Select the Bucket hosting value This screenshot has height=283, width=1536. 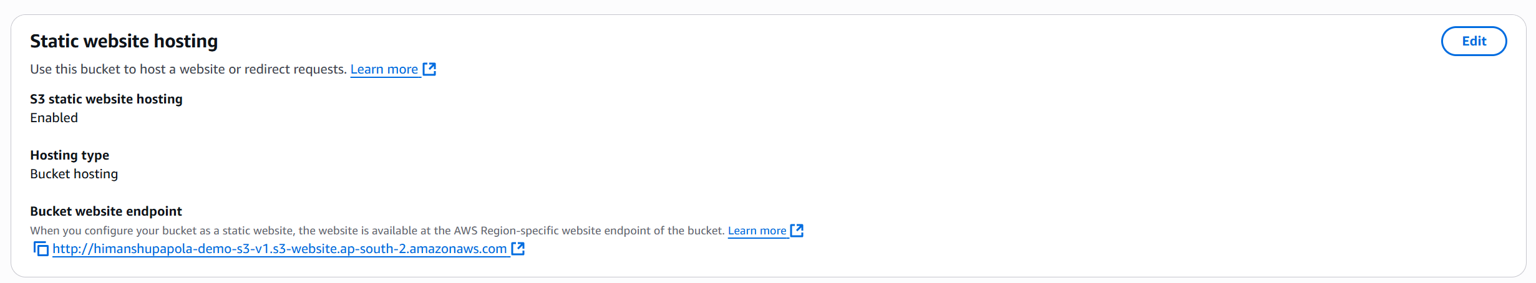74,174
